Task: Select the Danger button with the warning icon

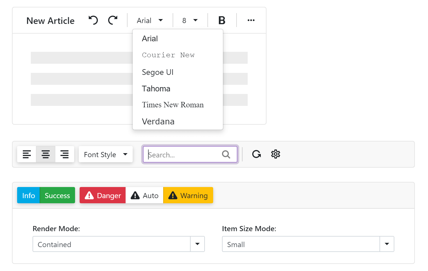Action: pyautogui.click(x=103, y=195)
